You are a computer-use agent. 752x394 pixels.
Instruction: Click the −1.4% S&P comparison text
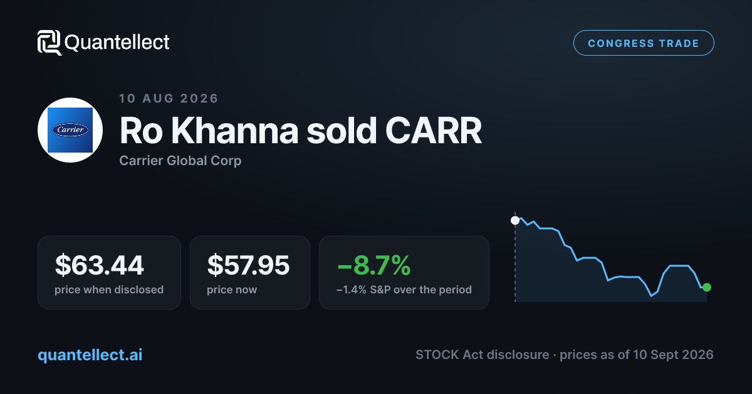tap(404, 290)
